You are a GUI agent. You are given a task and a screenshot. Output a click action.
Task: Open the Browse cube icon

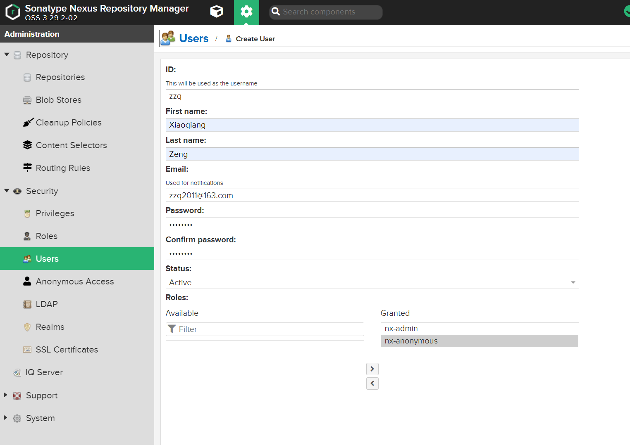coord(217,12)
